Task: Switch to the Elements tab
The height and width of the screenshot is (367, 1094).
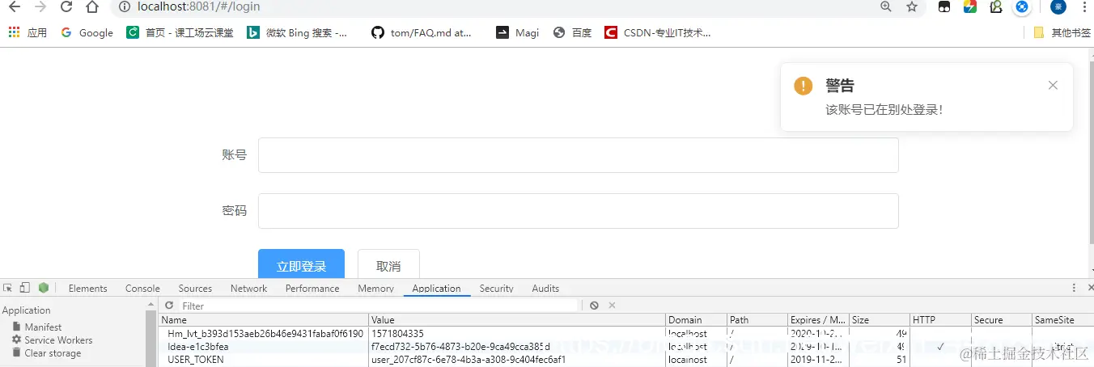Action: (87, 289)
